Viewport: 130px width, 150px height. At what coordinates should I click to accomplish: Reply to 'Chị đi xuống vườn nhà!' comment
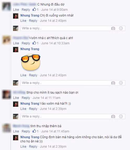pyautogui.click(x=33, y=21)
